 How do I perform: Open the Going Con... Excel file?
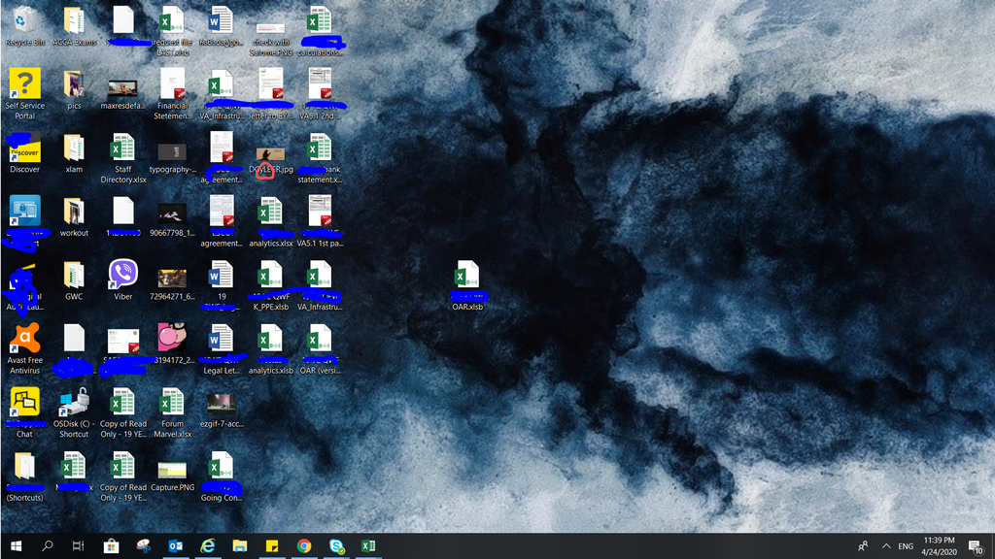pos(221,476)
